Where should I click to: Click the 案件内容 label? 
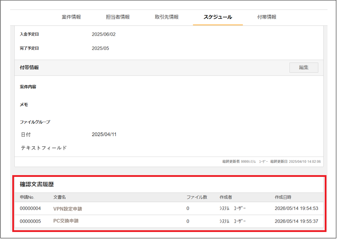pyautogui.click(x=28, y=87)
